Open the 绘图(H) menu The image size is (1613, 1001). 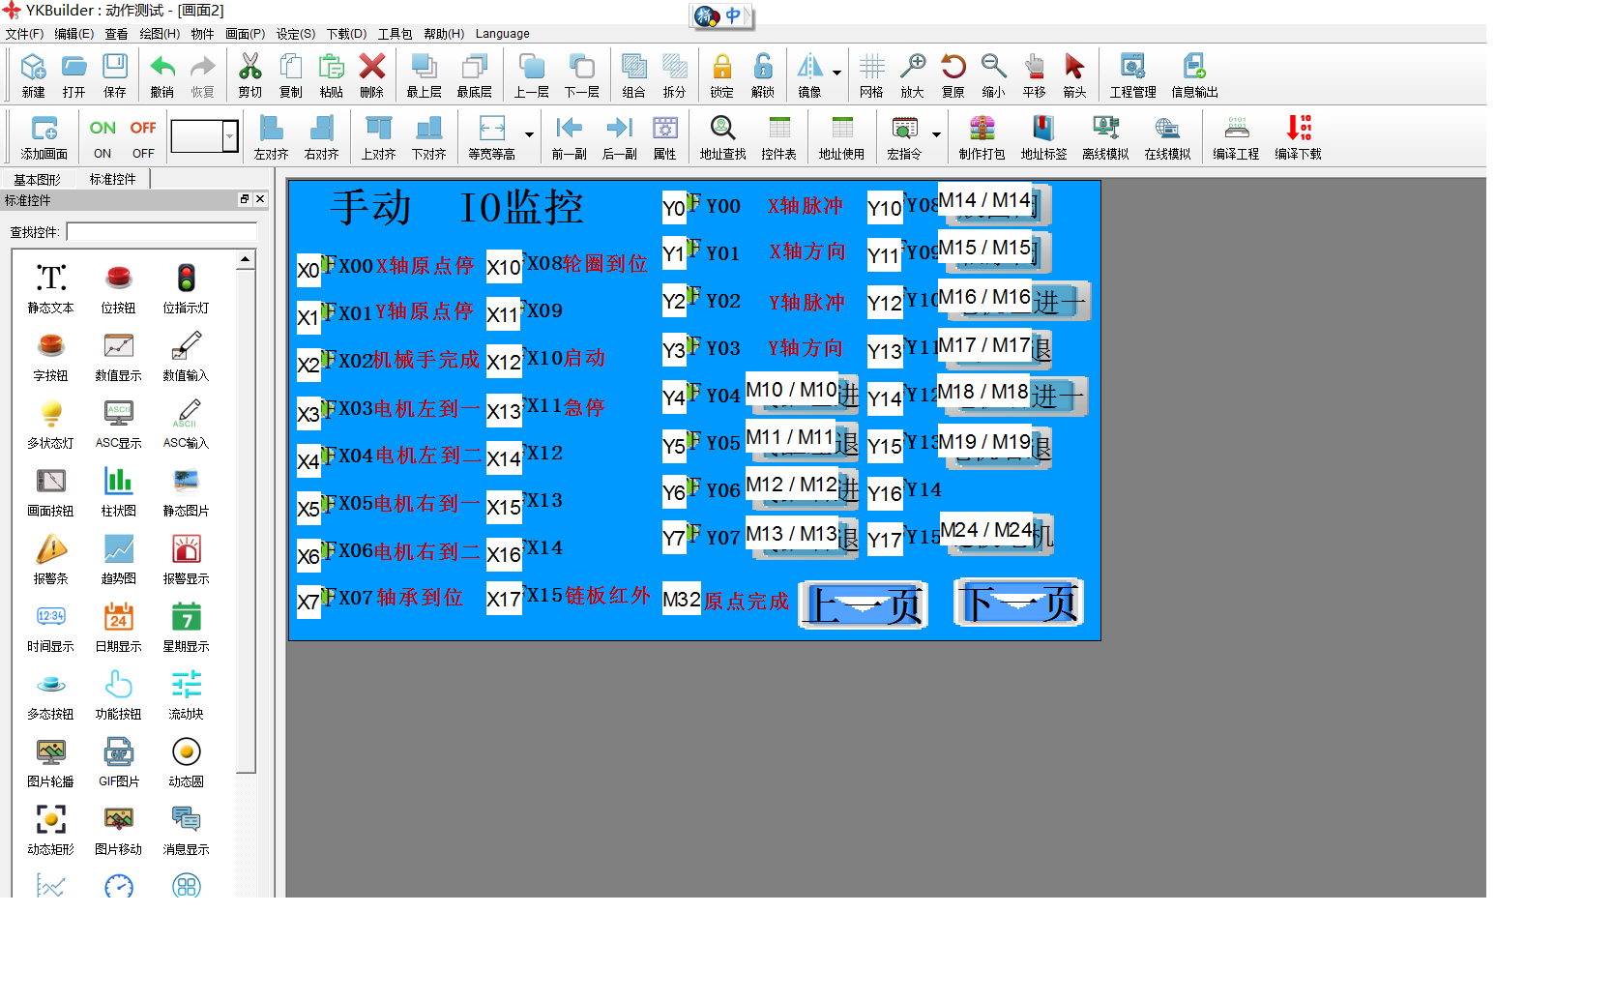[x=160, y=34]
